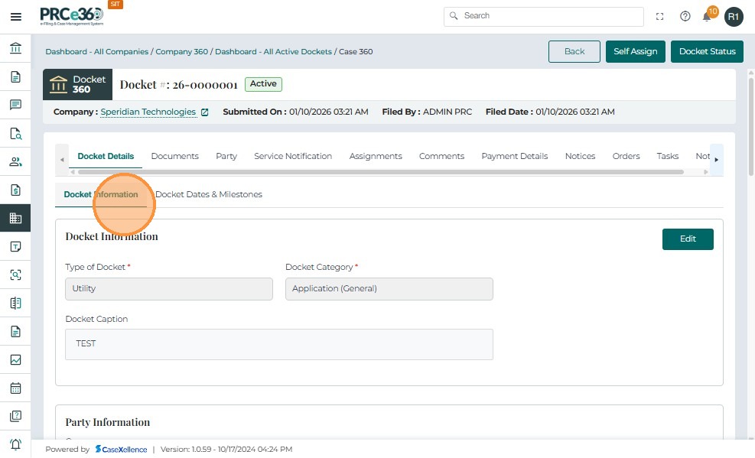This screenshot has height=458, width=755.
Task: Open the Notices tab
Action: coord(581,156)
